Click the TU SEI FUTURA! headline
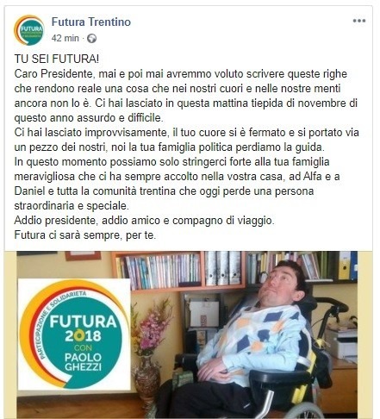 click(57, 59)
